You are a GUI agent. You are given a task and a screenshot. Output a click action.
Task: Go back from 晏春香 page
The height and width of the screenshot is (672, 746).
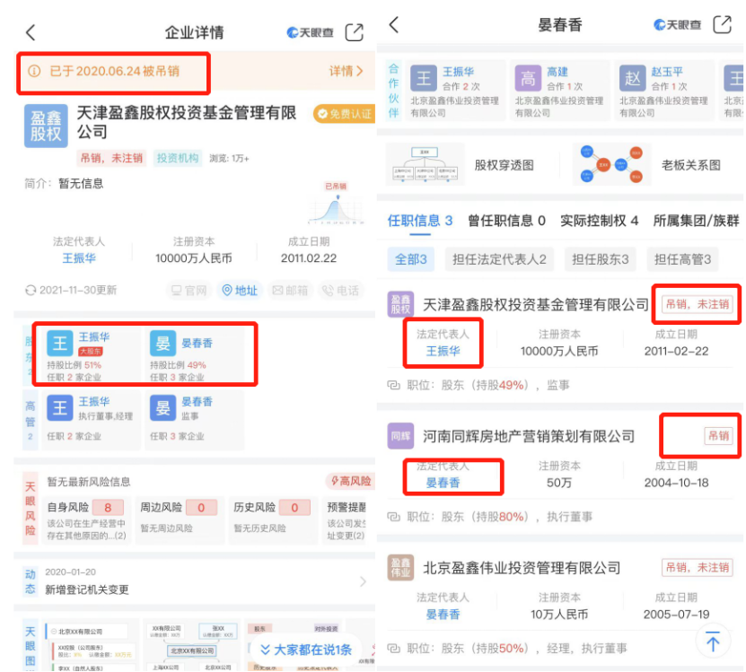[x=394, y=24]
